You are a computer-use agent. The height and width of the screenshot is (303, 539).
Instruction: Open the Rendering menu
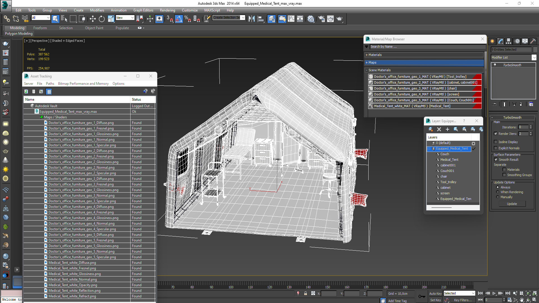tap(167, 10)
